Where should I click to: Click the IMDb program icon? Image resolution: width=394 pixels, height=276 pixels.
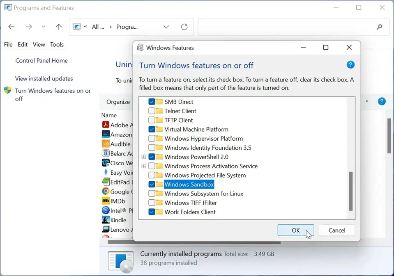tap(106, 201)
